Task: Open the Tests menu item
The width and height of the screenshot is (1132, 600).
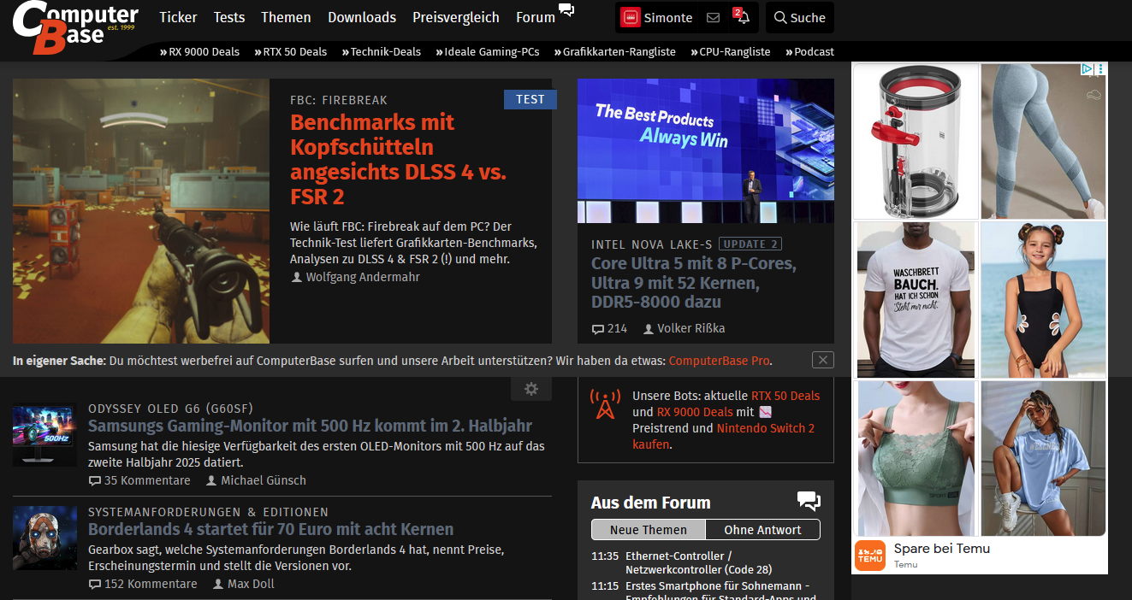Action: (229, 17)
